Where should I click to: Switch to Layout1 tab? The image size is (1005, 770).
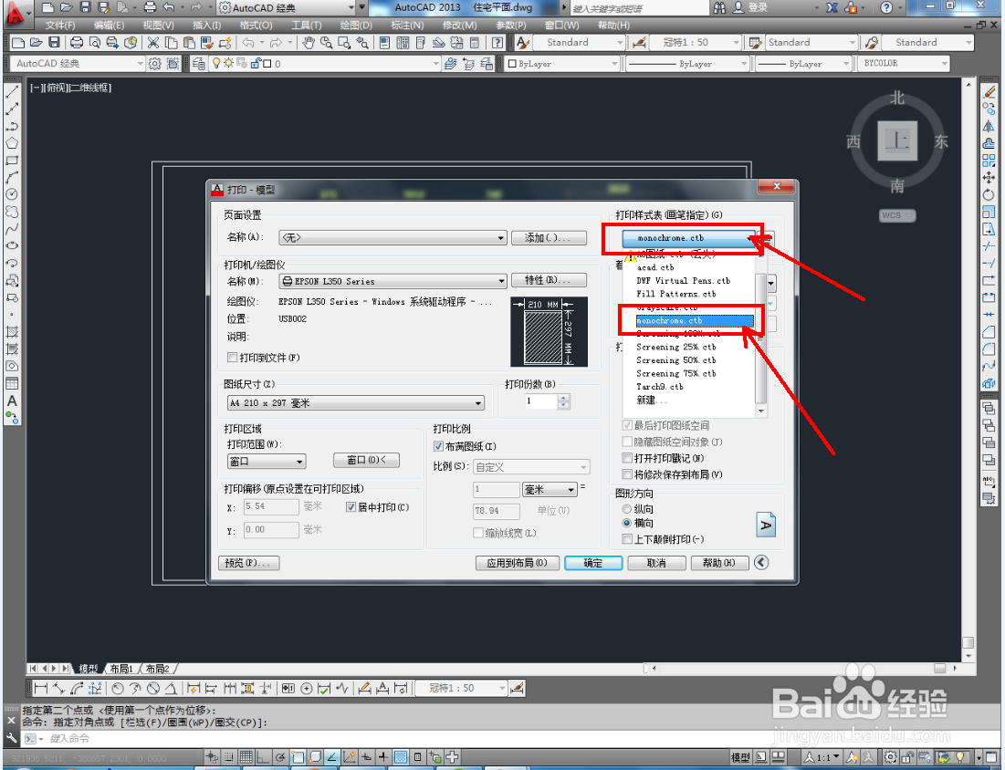click(121, 669)
